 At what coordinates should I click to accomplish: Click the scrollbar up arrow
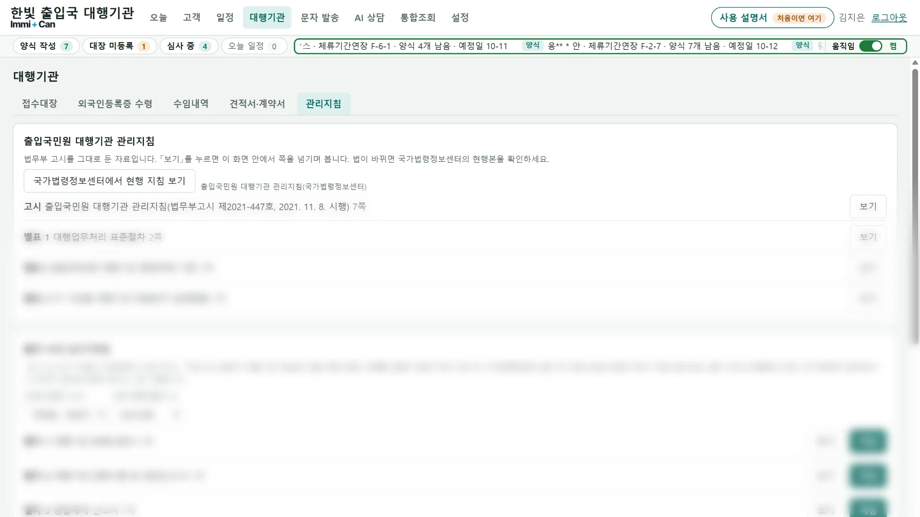coord(915,63)
